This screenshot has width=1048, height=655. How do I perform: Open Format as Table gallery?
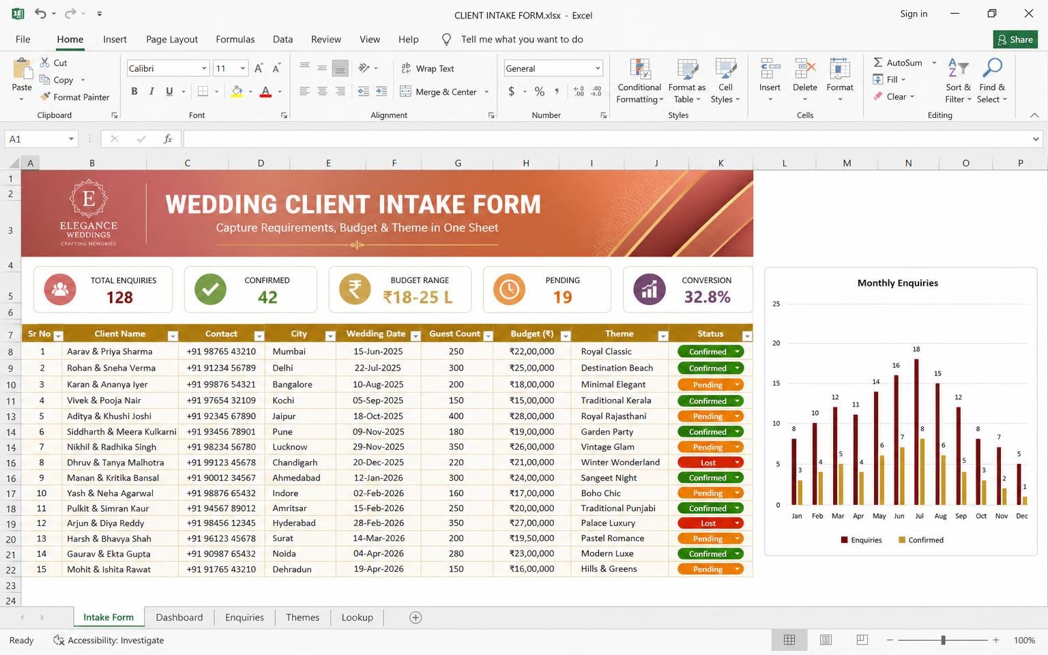tap(687, 81)
